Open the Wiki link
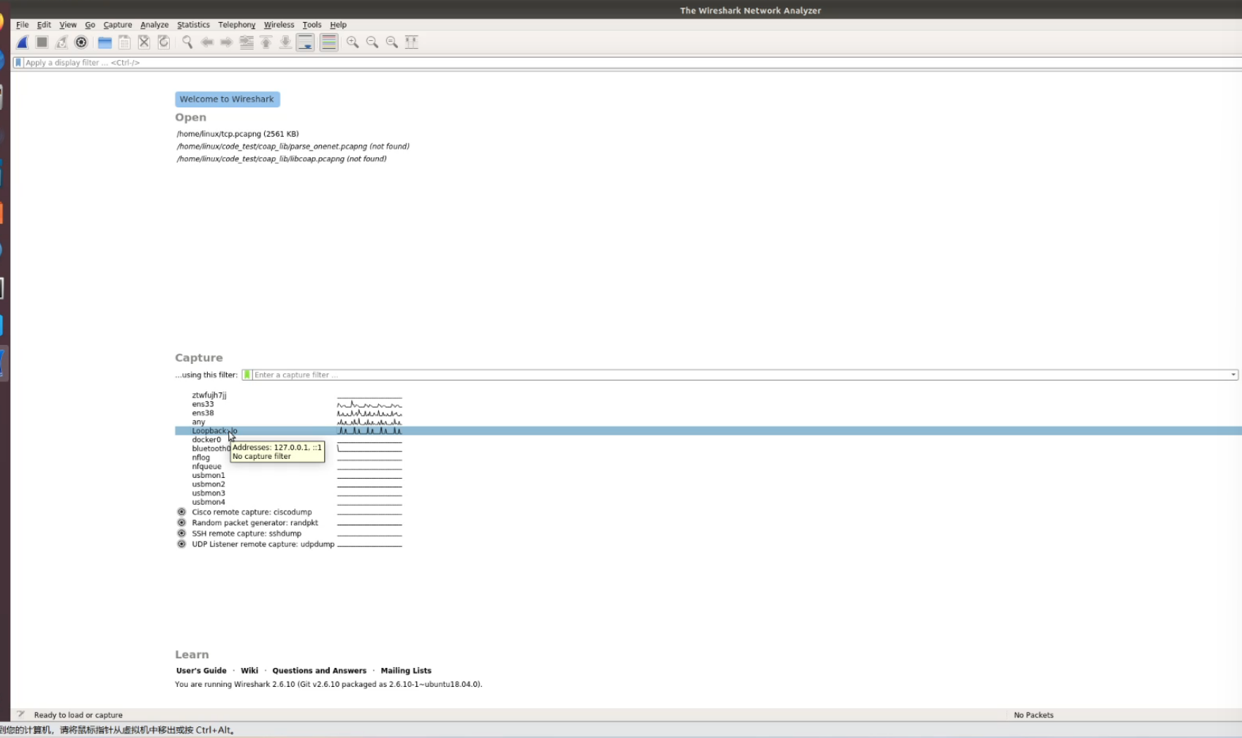This screenshot has width=1242, height=738. point(249,671)
